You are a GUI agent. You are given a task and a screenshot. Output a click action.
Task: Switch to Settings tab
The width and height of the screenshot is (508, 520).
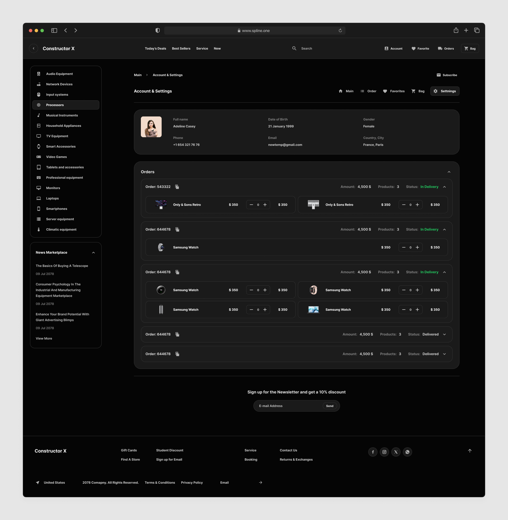pyautogui.click(x=445, y=91)
